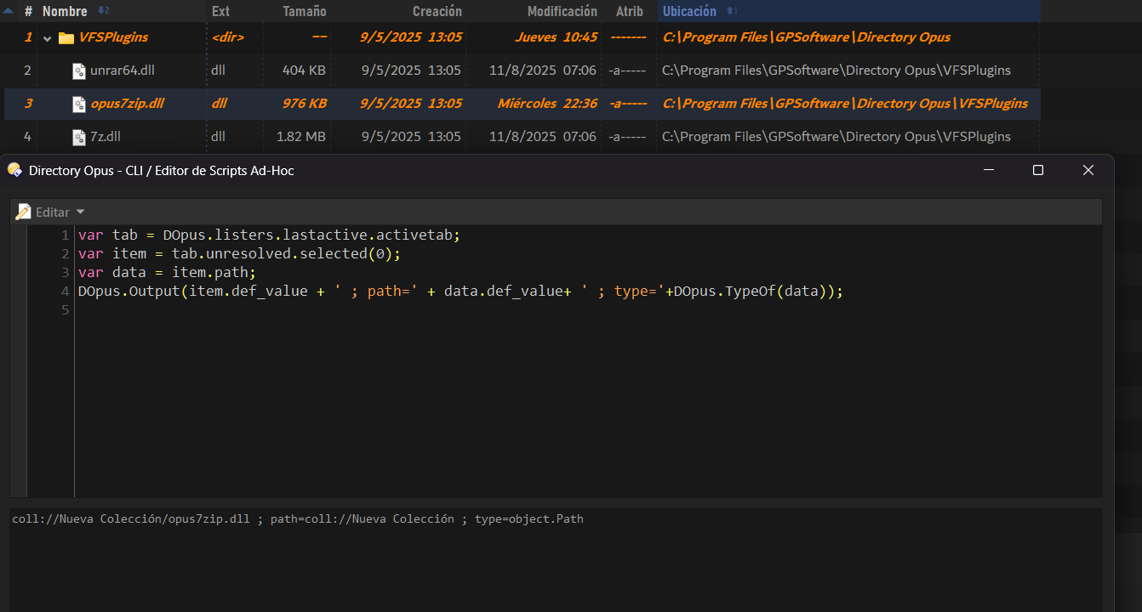The width and height of the screenshot is (1142, 612).
Task: Open the Editar dropdown arrow
Action: point(81,212)
